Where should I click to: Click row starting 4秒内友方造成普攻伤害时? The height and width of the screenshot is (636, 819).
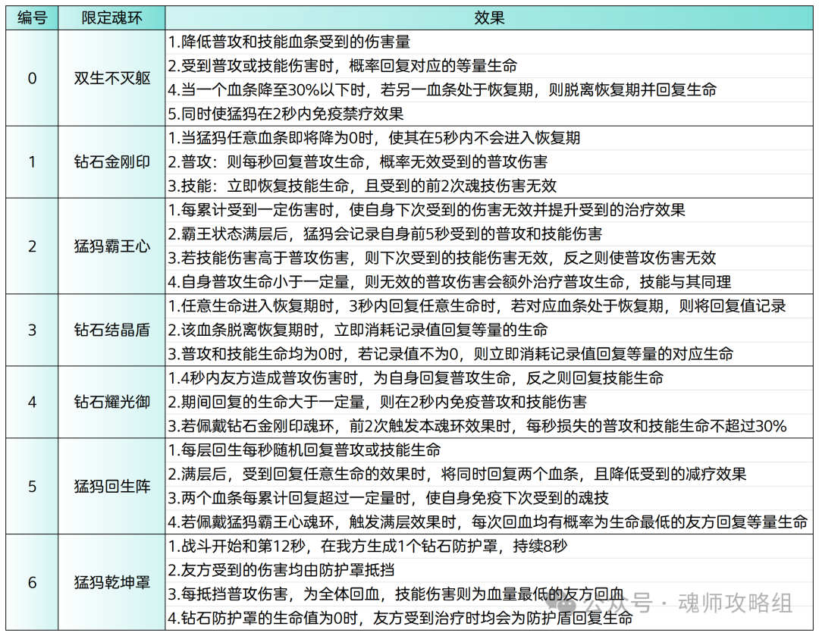pos(489,378)
